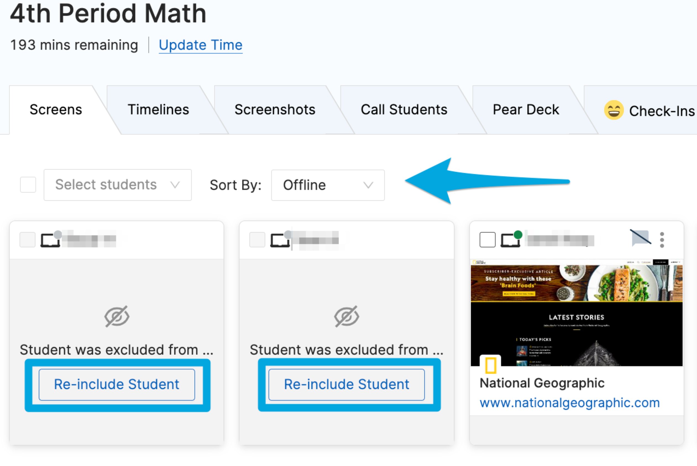Go to the Call Students tab
Viewport: 697px width, 466px height.
tap(404, 110)
